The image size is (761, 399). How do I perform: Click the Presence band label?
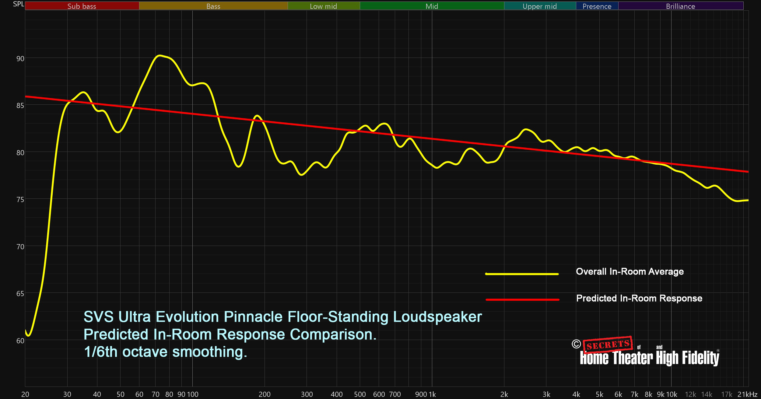tap(597, 6)
